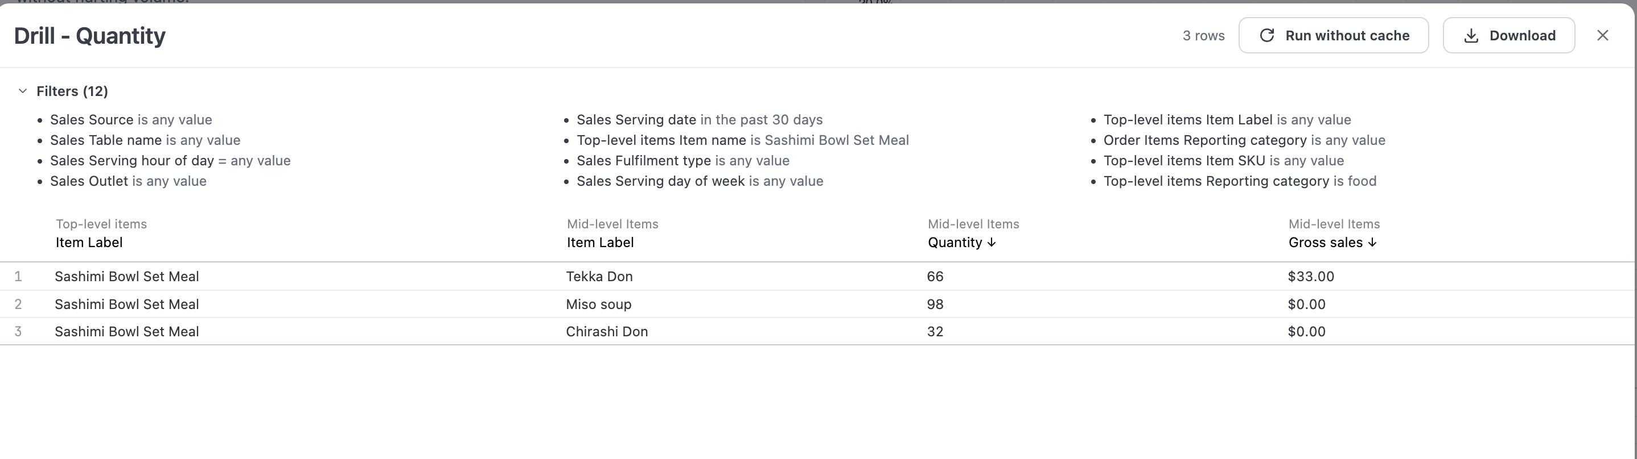Click the Download button
This screenshot has width=1637, height=459.
pos(1508,35)
